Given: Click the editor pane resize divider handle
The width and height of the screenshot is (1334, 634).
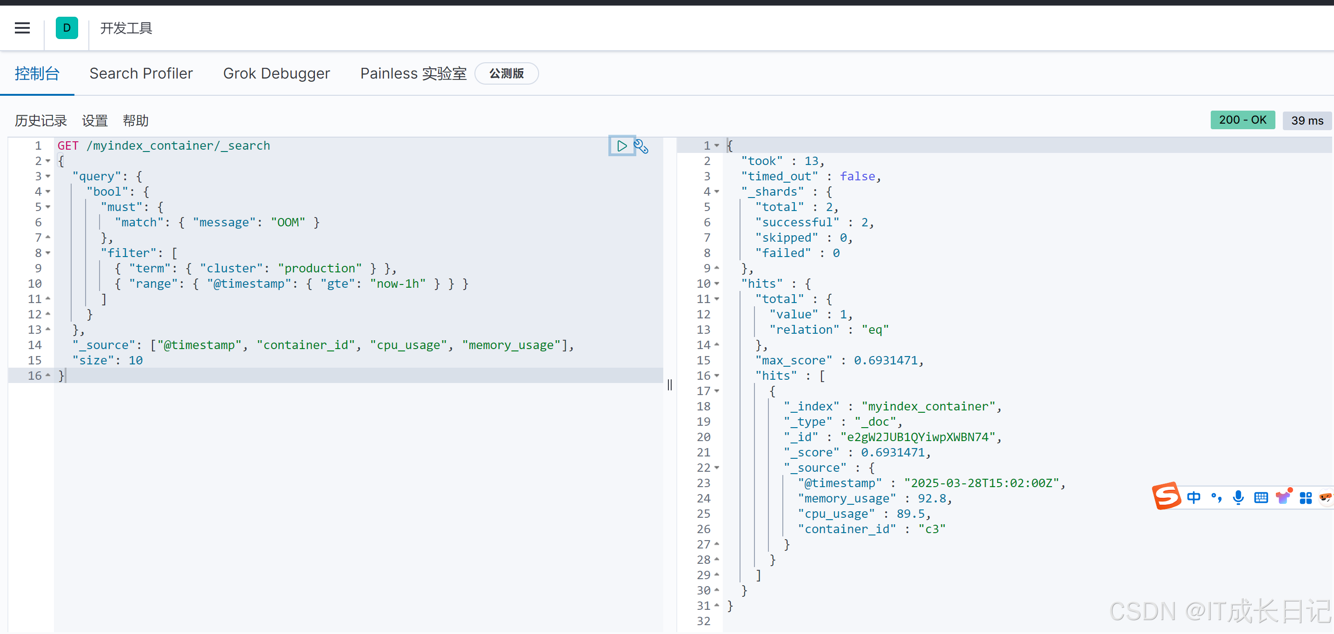Looking at the screenshot, I should click(670, 384).
